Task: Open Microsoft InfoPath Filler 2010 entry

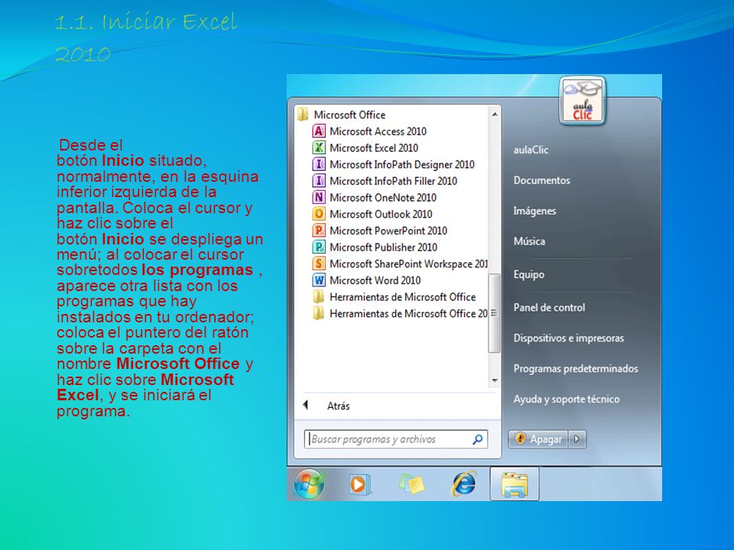Action: point(393,181)
